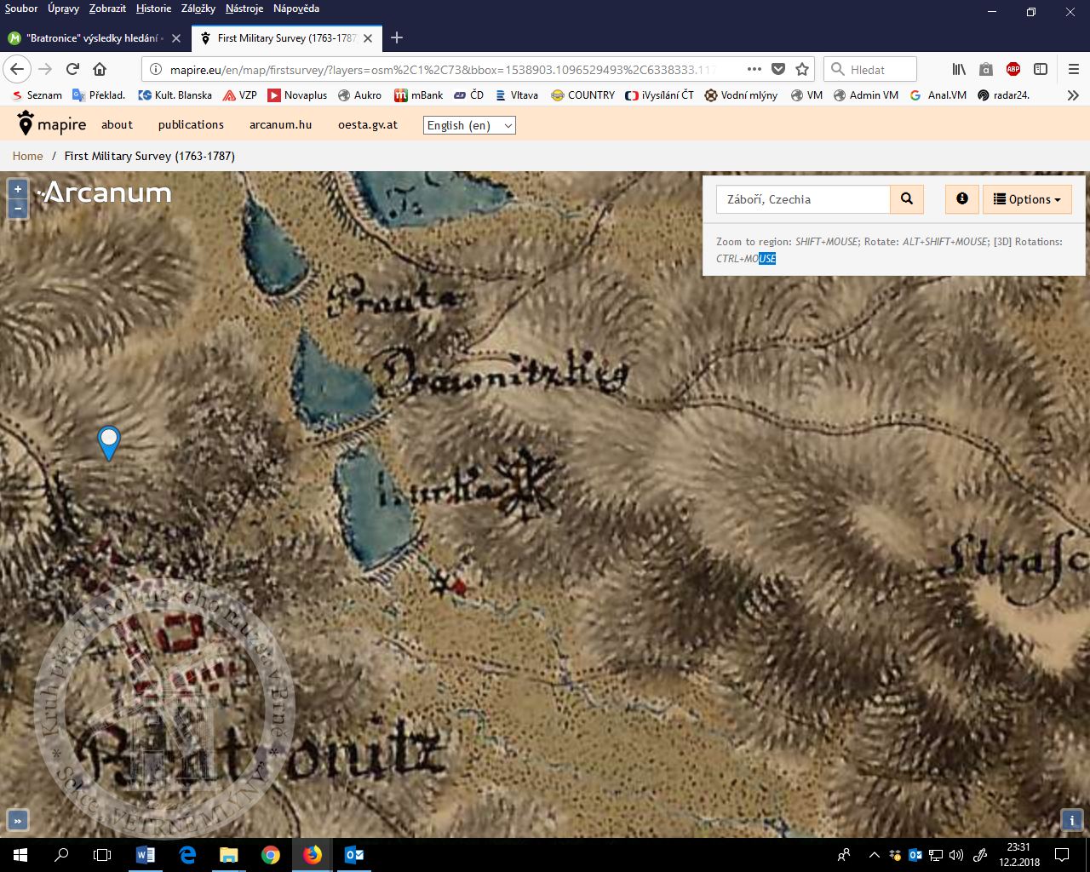Open Aukro bookmark

[x=359, y=95]
